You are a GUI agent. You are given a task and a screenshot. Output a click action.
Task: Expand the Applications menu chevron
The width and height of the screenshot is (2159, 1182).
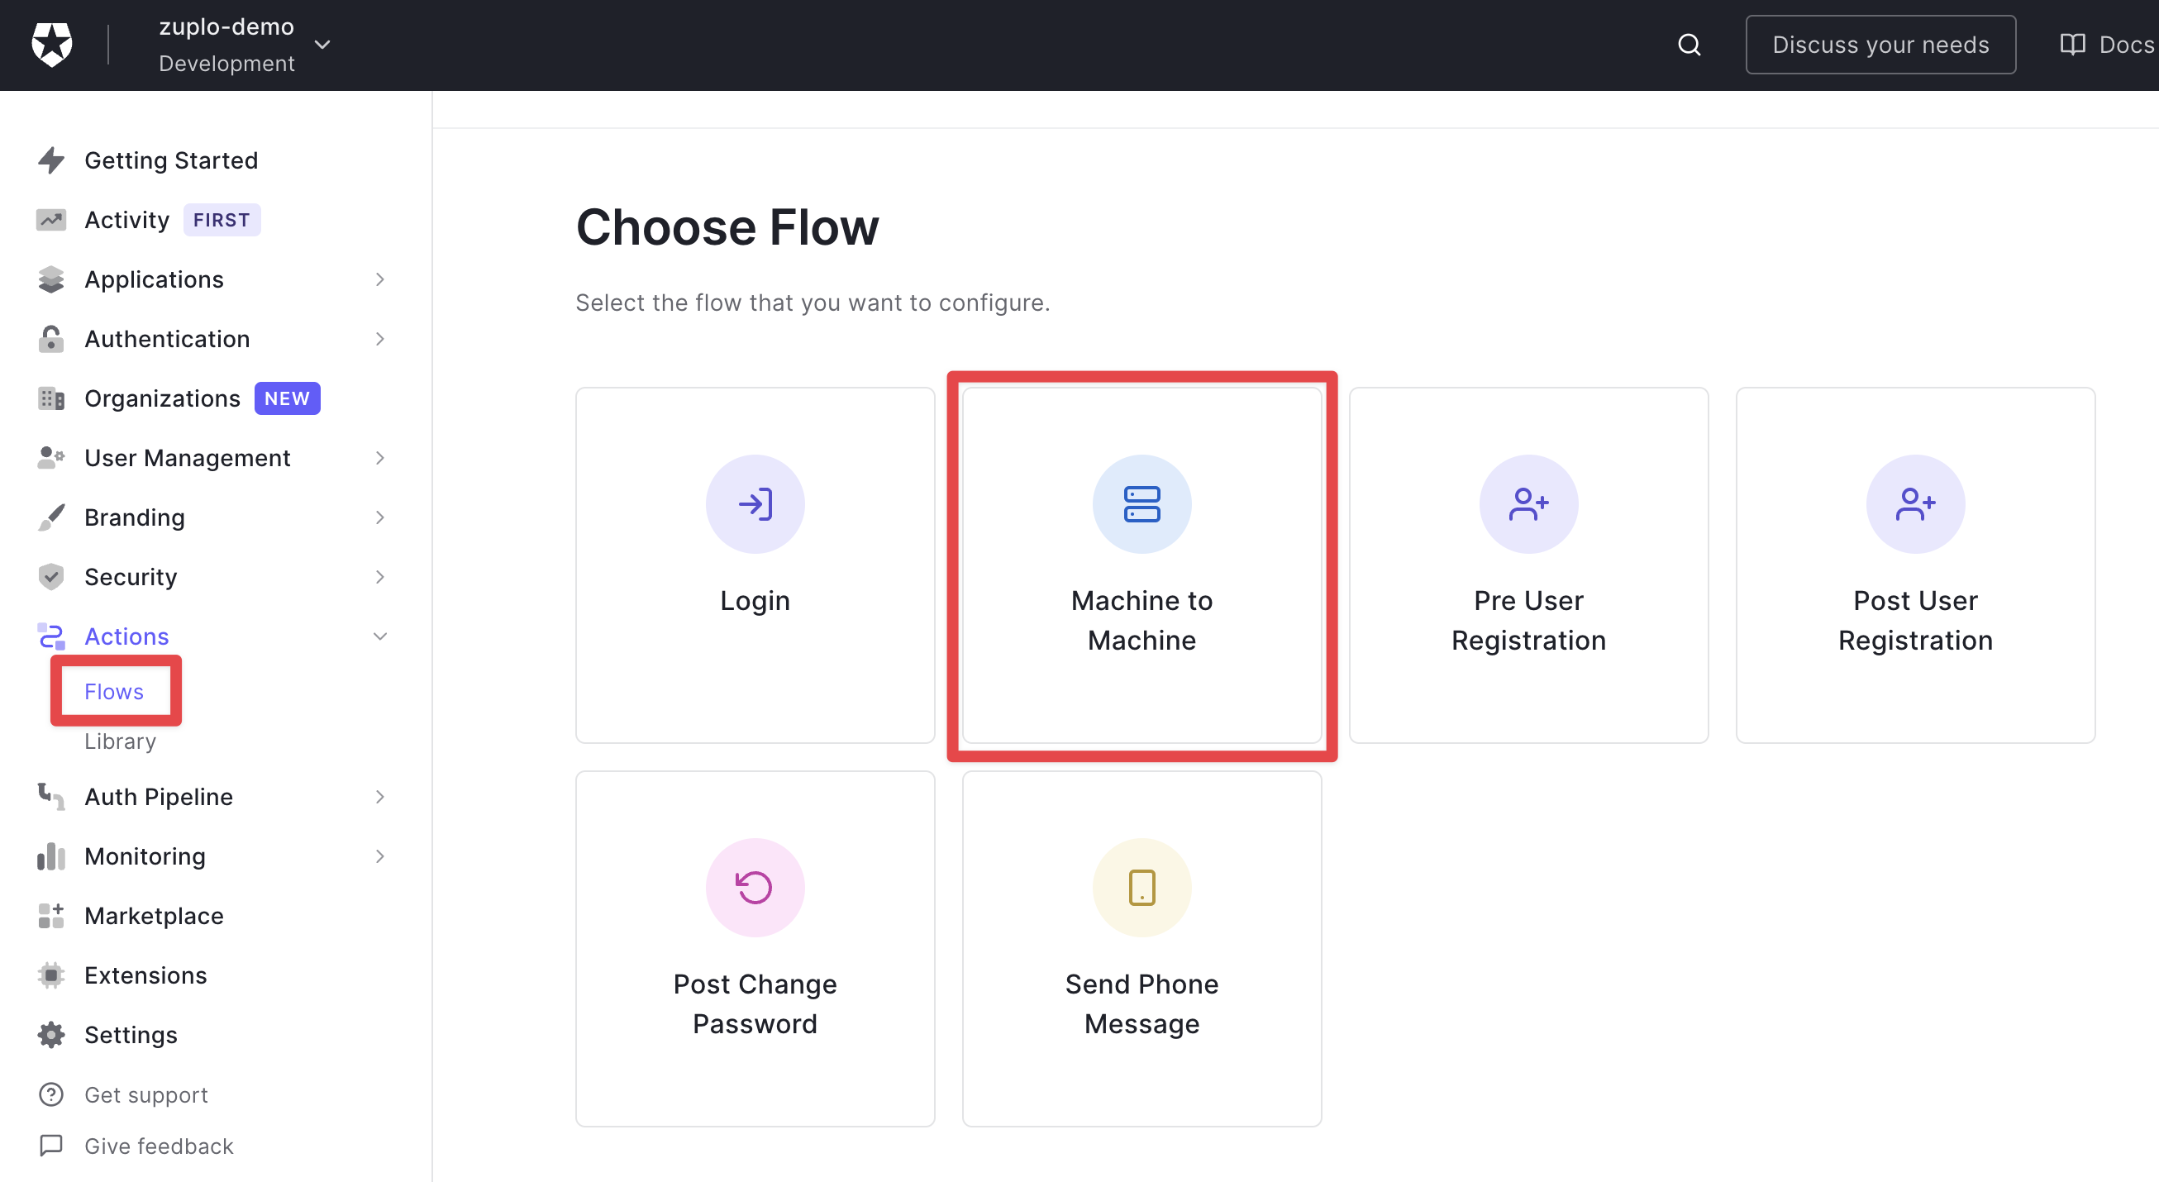379,279
